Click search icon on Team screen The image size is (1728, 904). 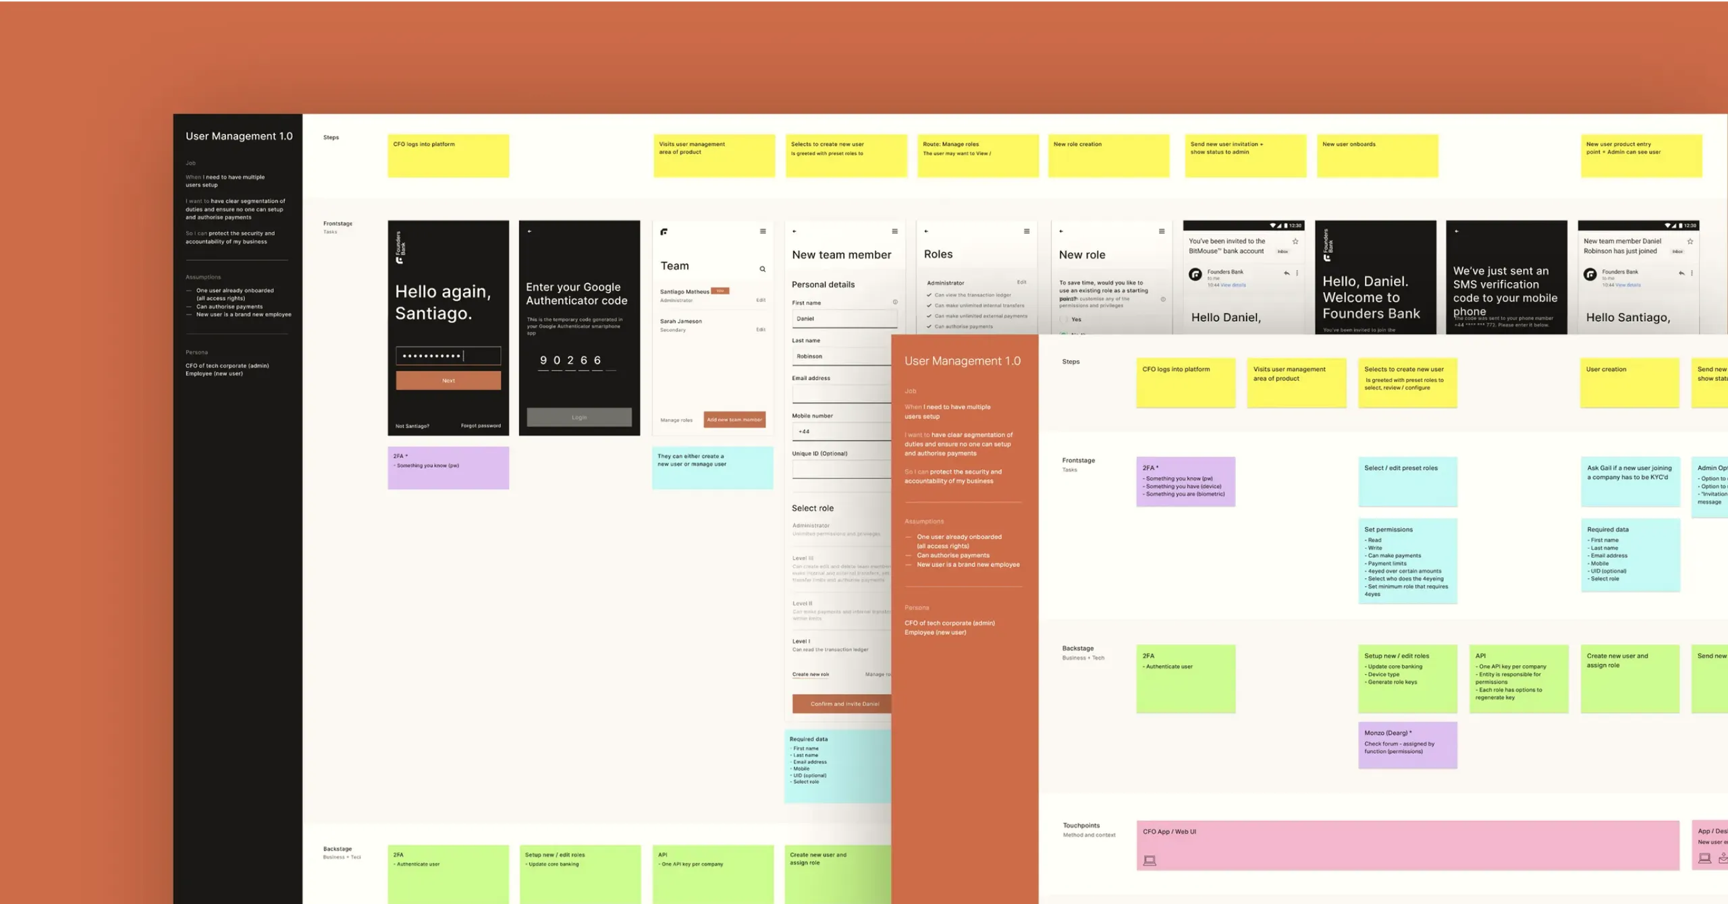[x=762, y=269]
